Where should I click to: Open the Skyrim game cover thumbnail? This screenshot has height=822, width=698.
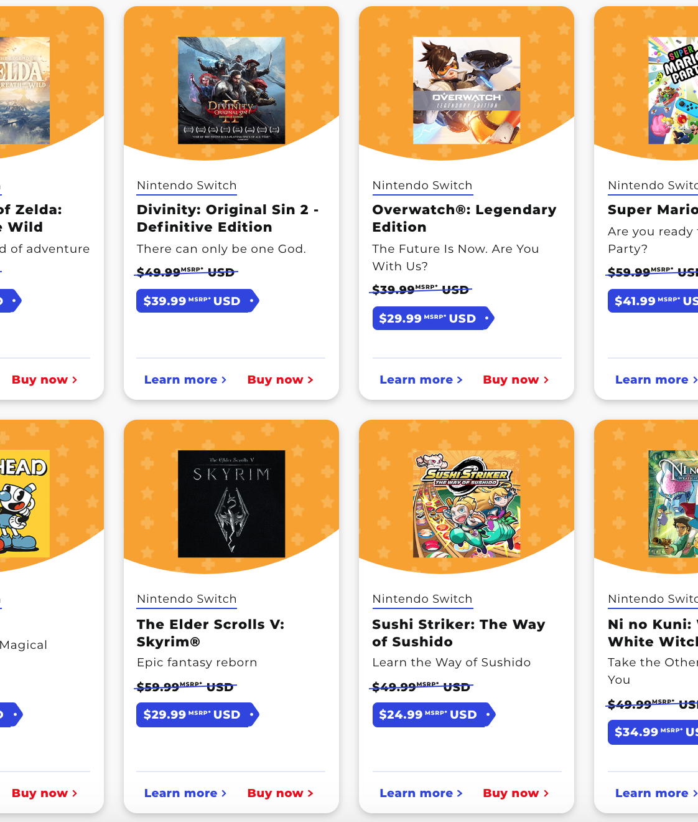(231, 504)
